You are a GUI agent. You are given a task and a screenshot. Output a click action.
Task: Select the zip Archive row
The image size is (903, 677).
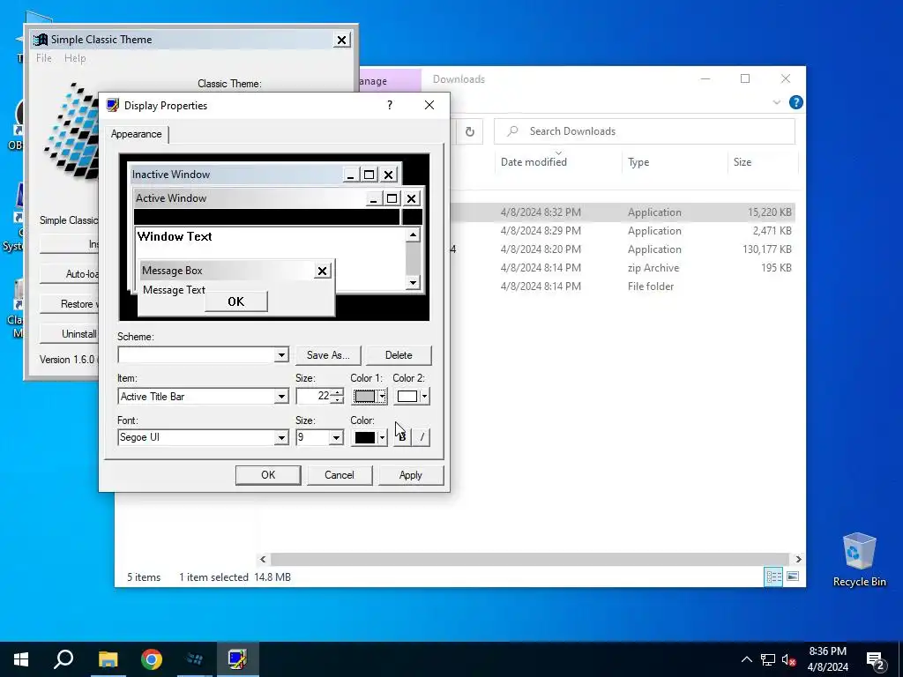(622, 268)
